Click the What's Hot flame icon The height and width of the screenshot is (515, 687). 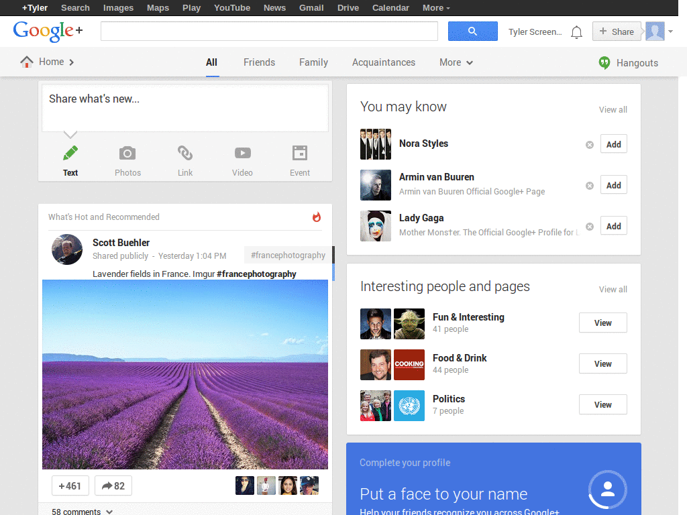317,217
